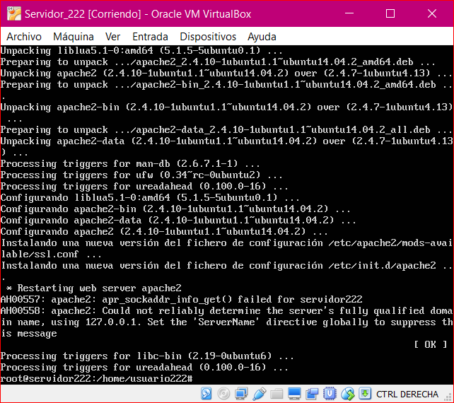The image size is (454, 403).
Task: Click the window title 'Servidor_222 [Corriendo]'
Action: pyautogui.click(x=83, y=14)
